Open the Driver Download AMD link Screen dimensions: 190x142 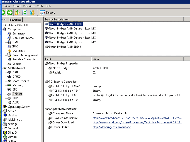137,122
